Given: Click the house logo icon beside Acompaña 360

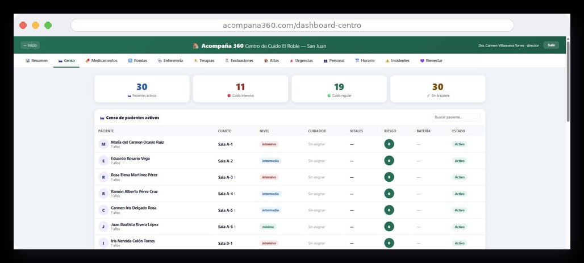Looking at the screenshot, I should pyautogui.click(x=195, y=46).
